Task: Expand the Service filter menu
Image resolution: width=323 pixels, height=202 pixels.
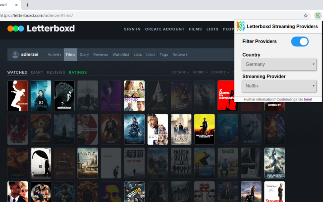Action: [x=220, y=72]
